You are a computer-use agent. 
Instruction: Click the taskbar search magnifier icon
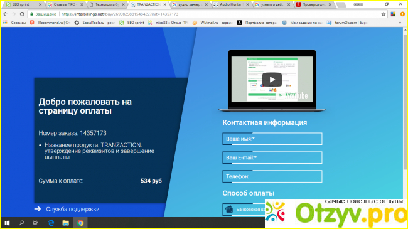(x=21, y=223)
